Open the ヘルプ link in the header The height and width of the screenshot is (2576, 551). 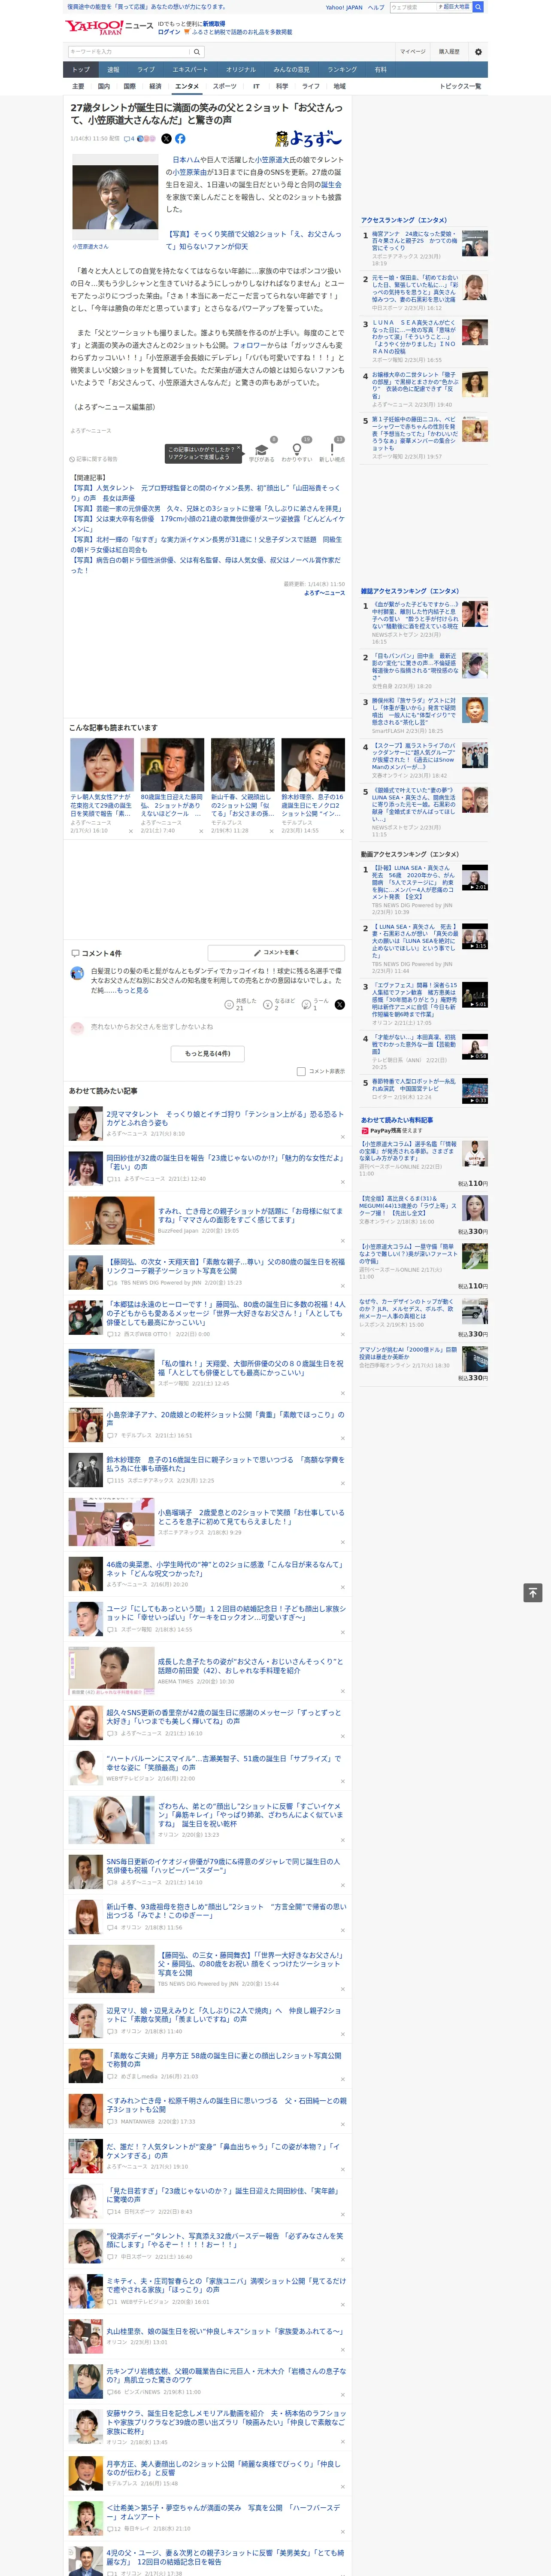[376, 7]
